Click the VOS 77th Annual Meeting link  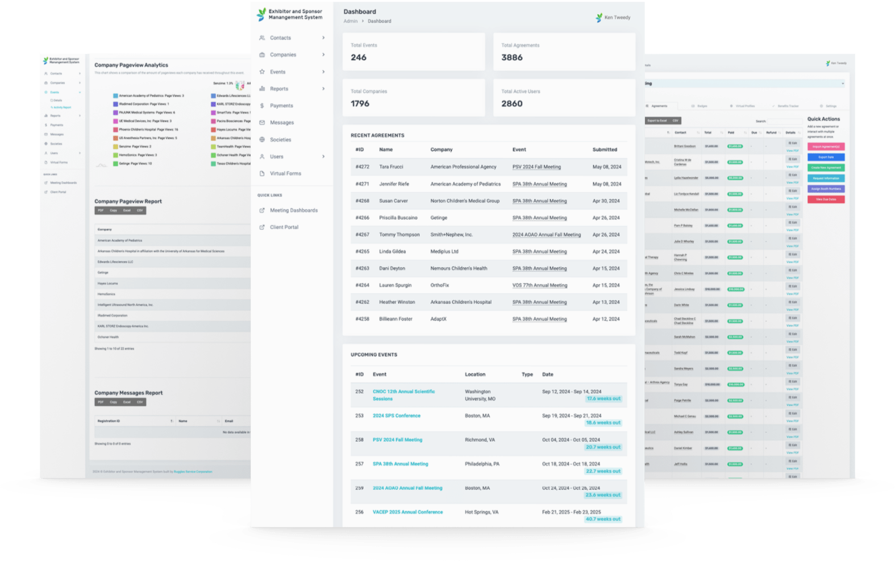(x=539, y=285)
